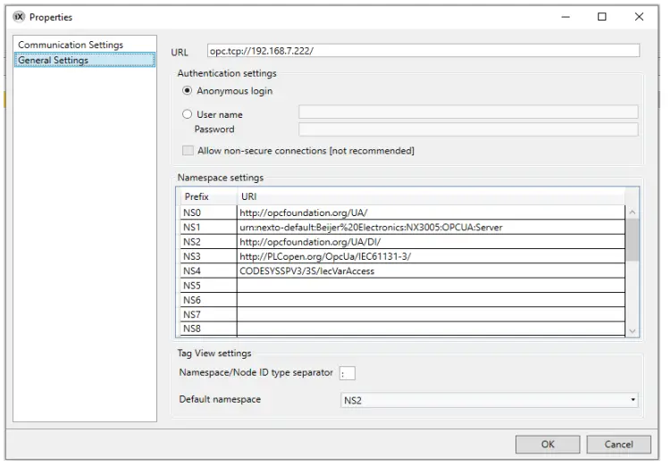The image size is (671, 466).
Task: Click the Prefix column header
Action: point(208,196)
